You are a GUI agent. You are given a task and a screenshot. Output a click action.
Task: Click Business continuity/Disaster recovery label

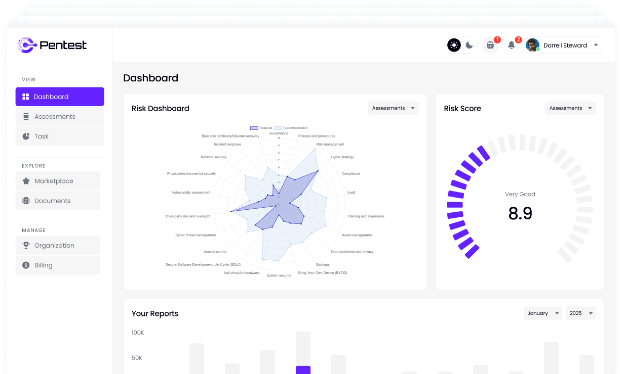(x=230, y=136)
